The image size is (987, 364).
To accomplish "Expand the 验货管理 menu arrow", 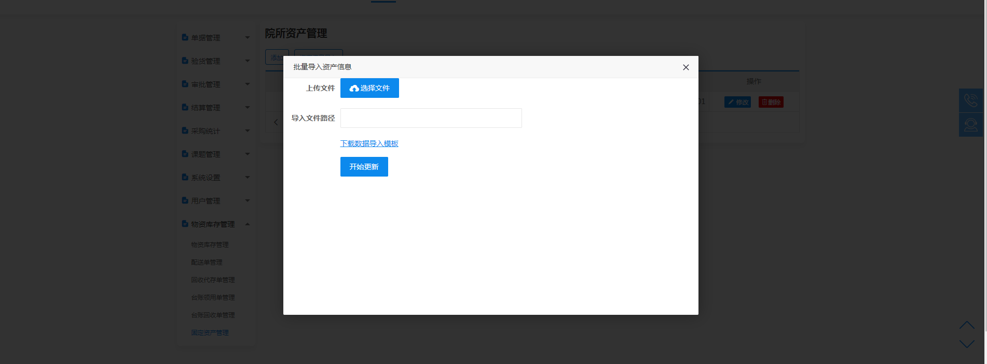I will pyautogui.click(x=248, y=61).
